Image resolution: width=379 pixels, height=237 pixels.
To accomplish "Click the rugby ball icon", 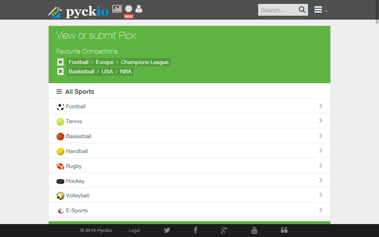I will click(x=60, y=166).
